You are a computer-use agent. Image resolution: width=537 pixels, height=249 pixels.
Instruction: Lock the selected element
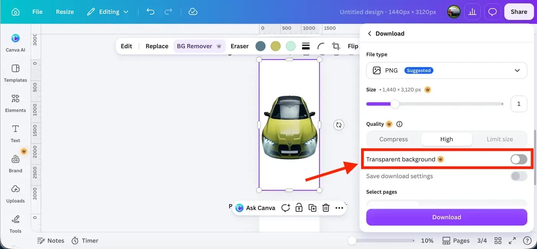[x=299, y=208]
